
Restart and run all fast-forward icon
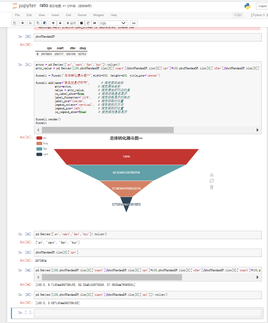(x=95, y=23)
